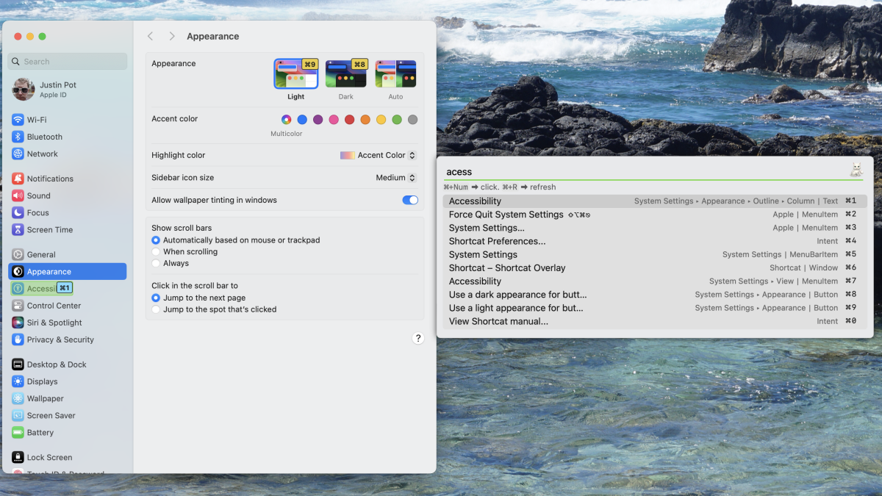Go back with the left chevron

pos(151,36)
